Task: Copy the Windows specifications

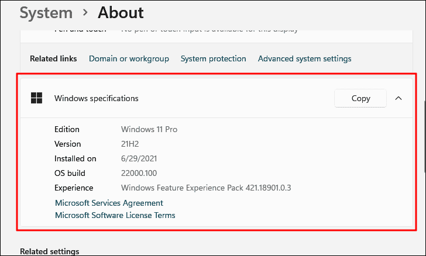Action: (x=360, y=98)
